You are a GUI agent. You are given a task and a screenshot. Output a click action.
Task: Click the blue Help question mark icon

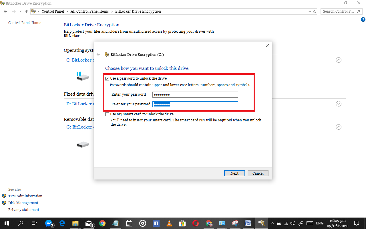[363, 19]
